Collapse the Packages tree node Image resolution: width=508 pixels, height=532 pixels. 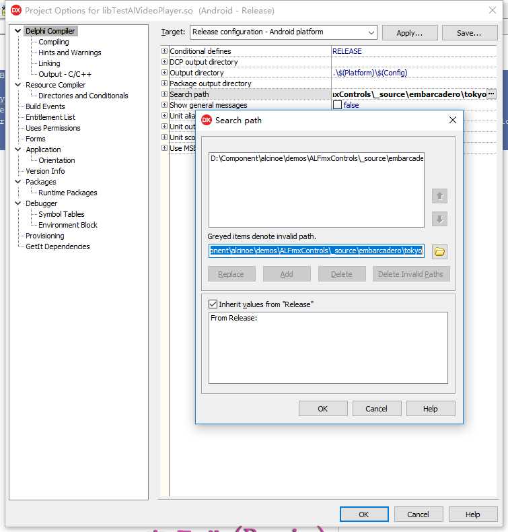point(18,182)
